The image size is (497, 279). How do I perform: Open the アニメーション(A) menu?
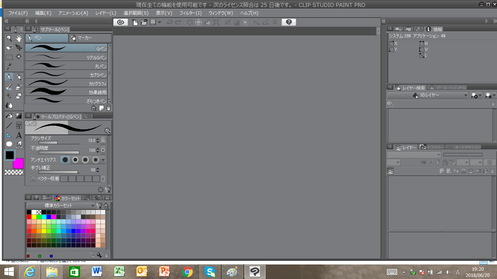73,13
